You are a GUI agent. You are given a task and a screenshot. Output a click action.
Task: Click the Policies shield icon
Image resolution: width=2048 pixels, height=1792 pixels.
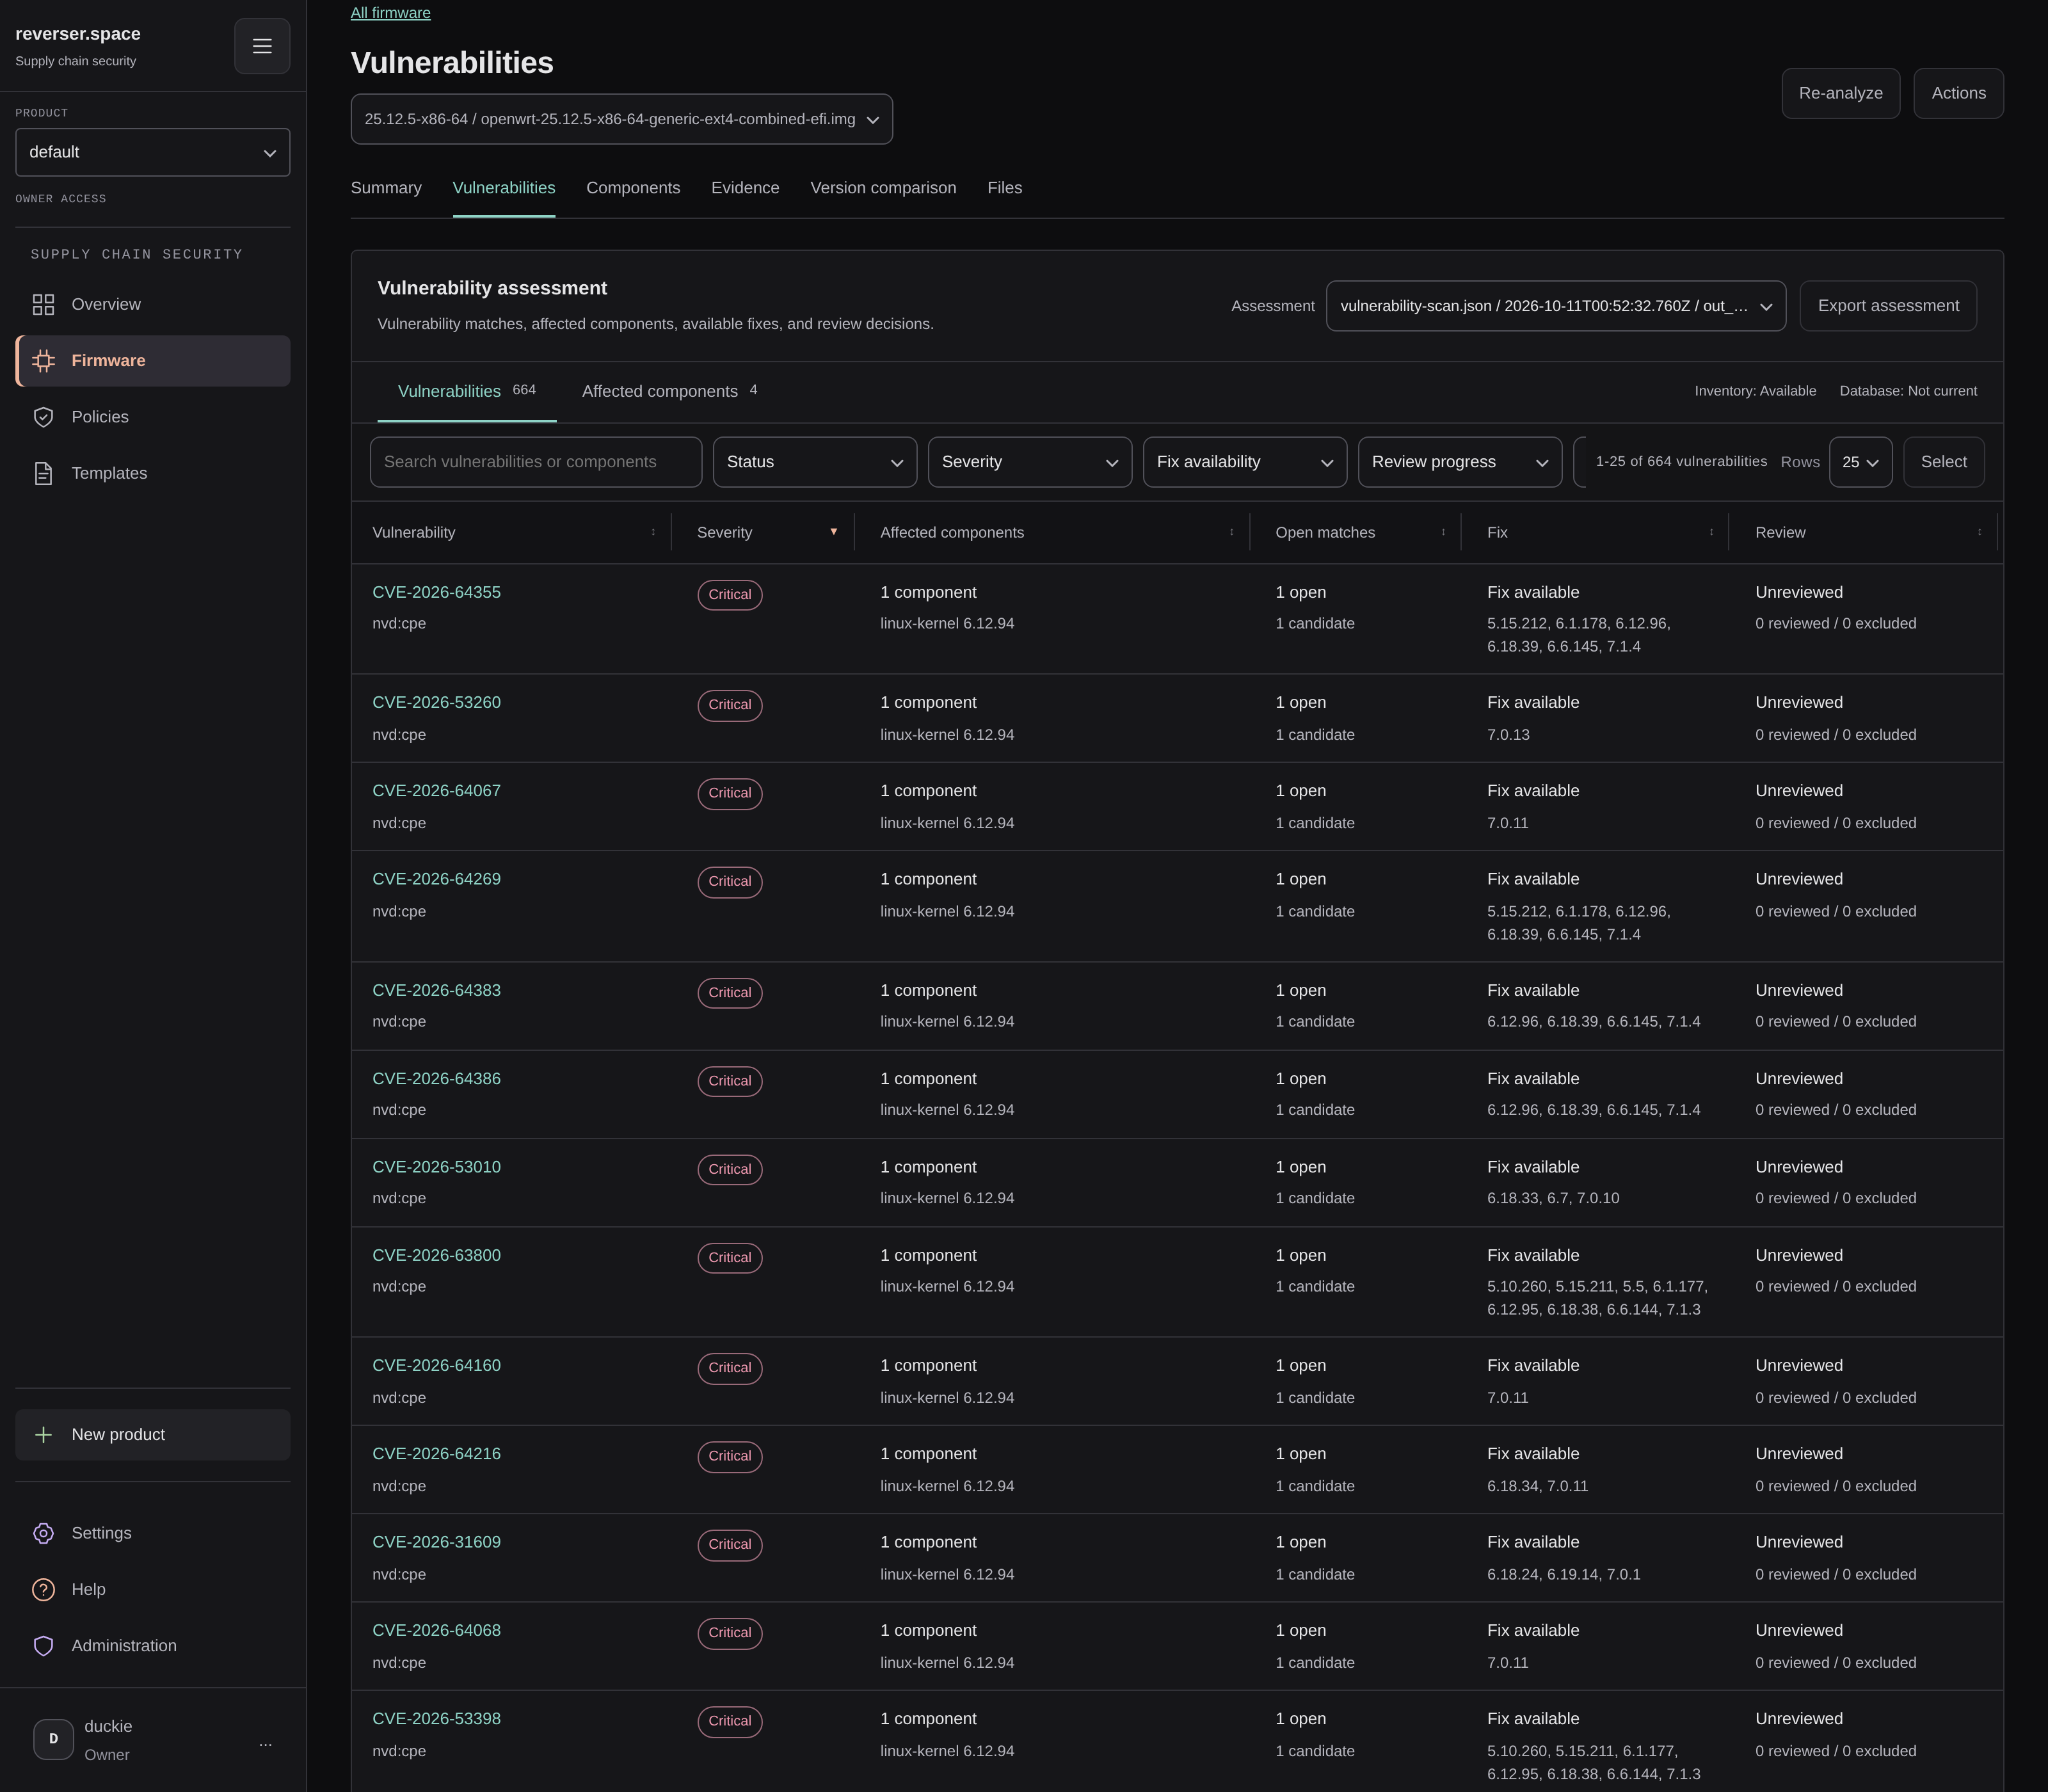[43, 417]
